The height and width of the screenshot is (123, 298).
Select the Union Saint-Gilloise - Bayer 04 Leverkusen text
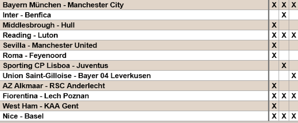tap(77, 75)
